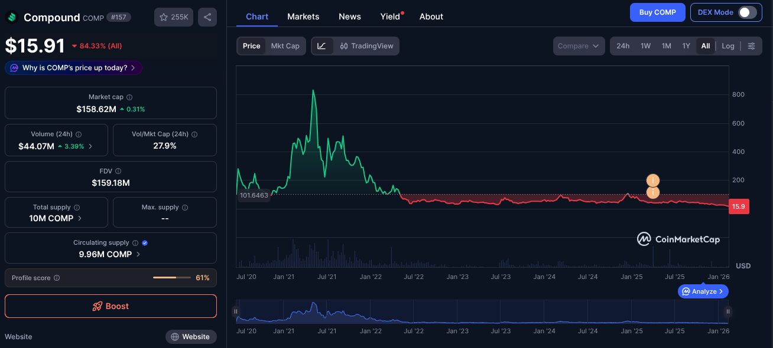The width and height of the screenshot is (773, 348).
Task: Click the share icon next to watchlist
Action: pos(207,17)
